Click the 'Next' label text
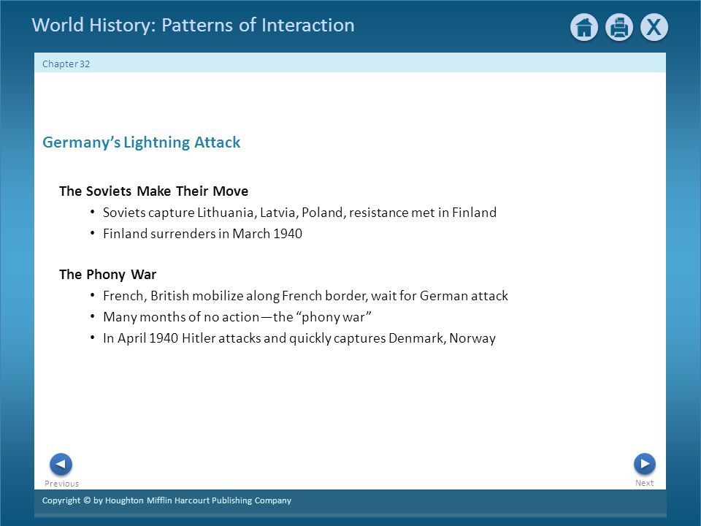The width and height of the screenshot is (701, 526). tap(644, 483)
